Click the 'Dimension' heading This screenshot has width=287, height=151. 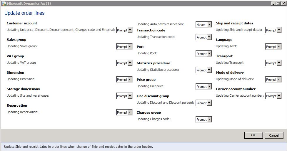point(15,73)
